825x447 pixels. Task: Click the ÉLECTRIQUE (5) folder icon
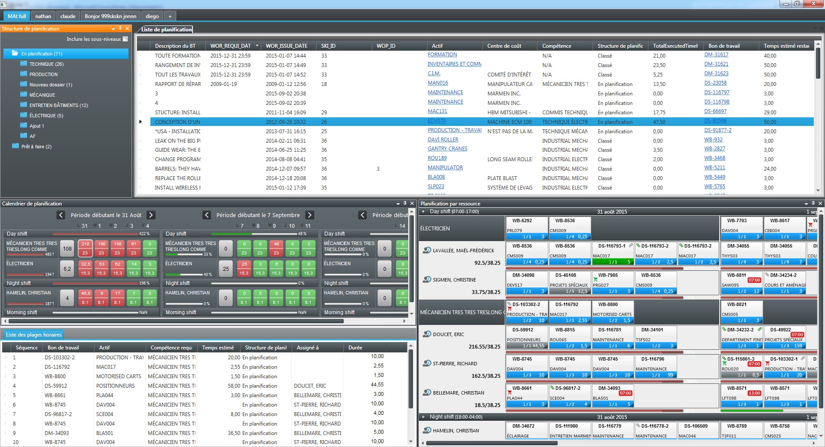click(24, 115)
